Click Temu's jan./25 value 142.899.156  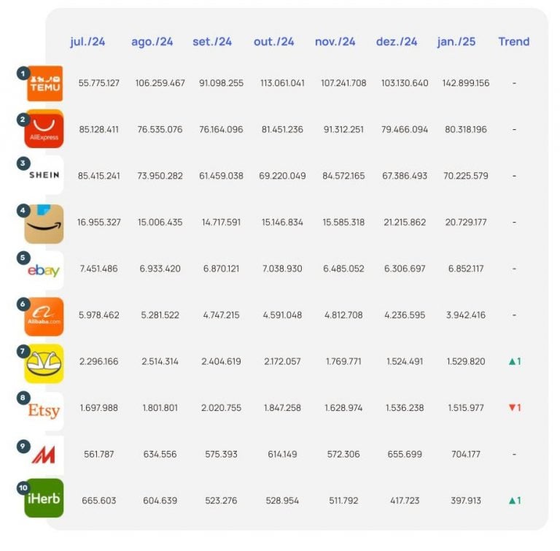point(466,83)
